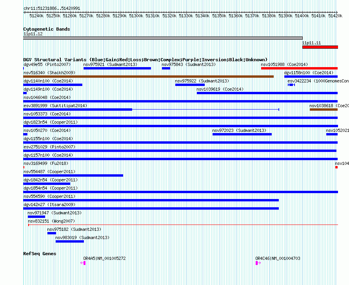Image resolution: width=349 pixels, height=285 pixels.
Task: Click the brown nsv516340 (Shaikh2009) complex bar
Action: [x=149, y=77]
